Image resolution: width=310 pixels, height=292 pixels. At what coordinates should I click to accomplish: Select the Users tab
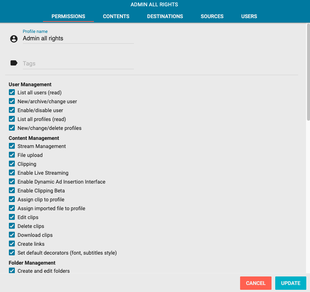click(x=249, y=16)
